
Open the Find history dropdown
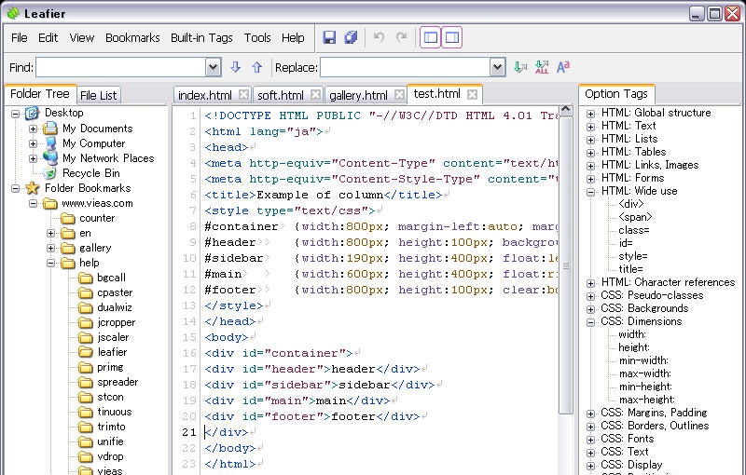coord(213,67)
